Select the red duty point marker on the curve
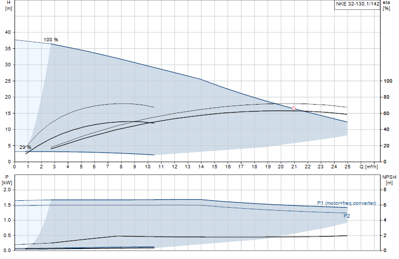The height and width of the screenshot is (259, 399). point(294,108)
